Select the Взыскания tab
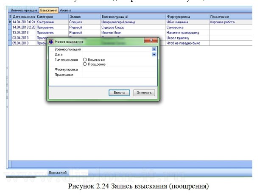271x195 pixels. click(49, 10)
